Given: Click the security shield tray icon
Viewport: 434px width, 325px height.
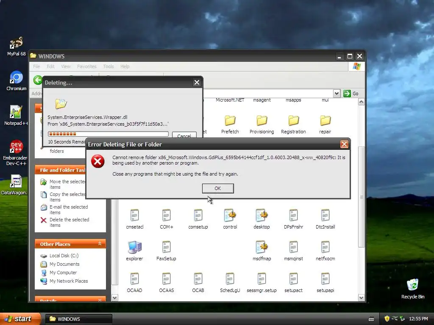Looking at the screenshot, I should [x=387, y=319].
